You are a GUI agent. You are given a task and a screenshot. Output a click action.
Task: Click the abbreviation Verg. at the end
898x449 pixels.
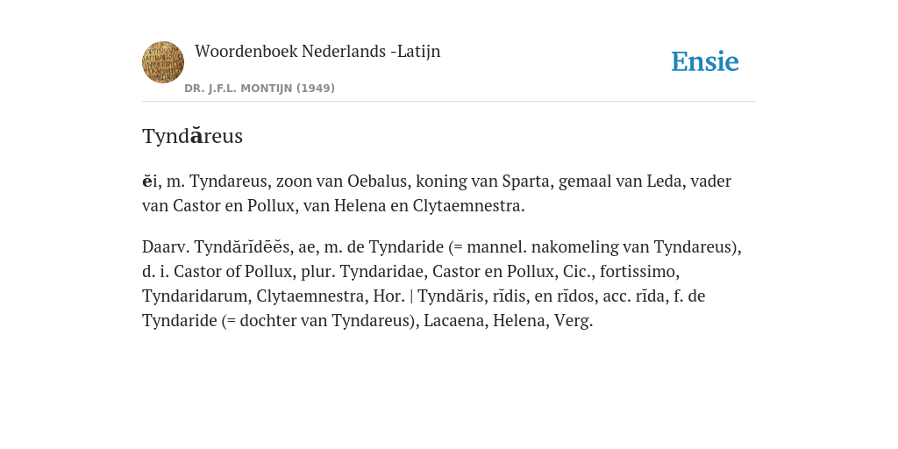[x=574, y=321]
